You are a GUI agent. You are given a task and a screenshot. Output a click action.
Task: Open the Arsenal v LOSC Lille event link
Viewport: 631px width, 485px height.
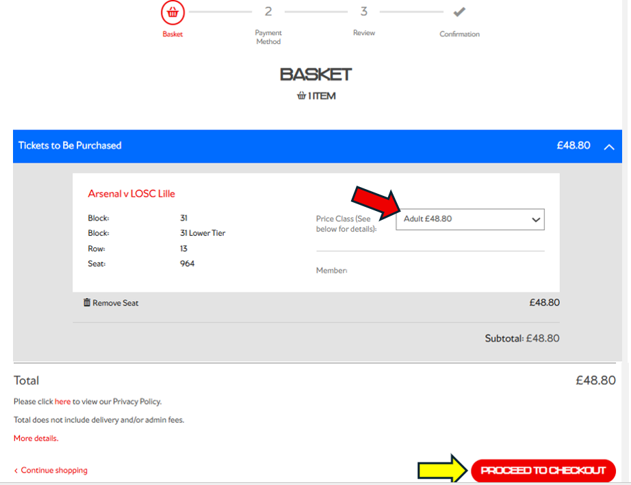pyautogui.click(x=131, y=194)
